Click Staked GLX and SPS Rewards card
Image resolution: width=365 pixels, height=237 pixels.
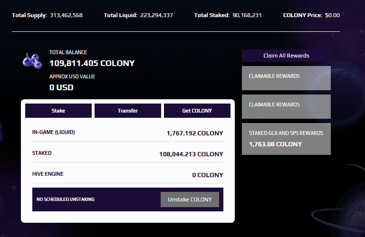[286, 139]
